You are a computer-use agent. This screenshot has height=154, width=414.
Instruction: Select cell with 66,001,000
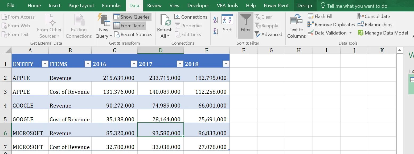coord(207,102)
